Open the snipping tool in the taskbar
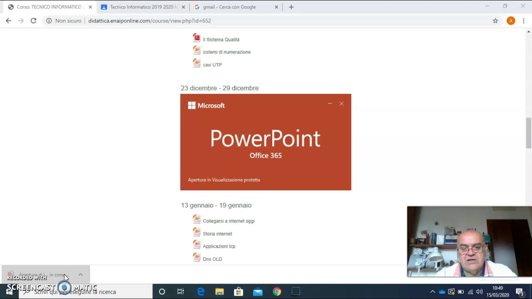Viewport: 532px width, 299px height. (296, 292)
